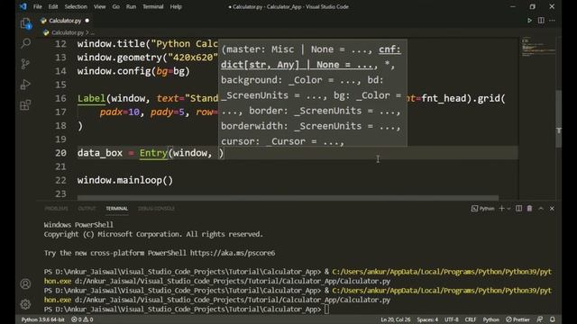The width and height of the screenshot is (577, 324).
Task: Click the terminal input prompt cursor
Action: (x=326, y=310)
